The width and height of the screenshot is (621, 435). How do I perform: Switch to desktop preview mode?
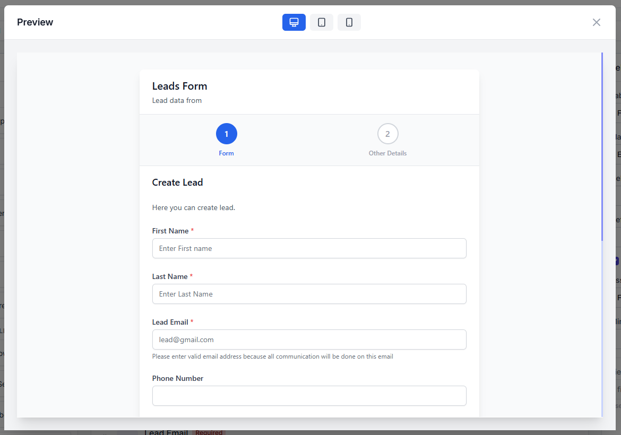[x=294, y=22]
